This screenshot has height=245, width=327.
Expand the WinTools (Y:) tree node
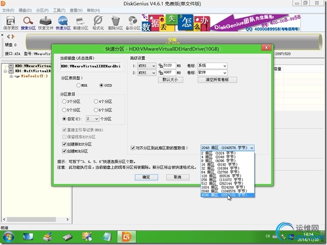click(11, 76)
